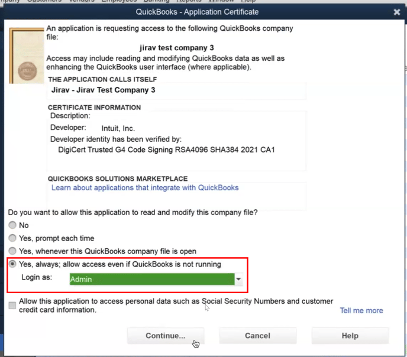Click the Admin login field

coord(152,279)
